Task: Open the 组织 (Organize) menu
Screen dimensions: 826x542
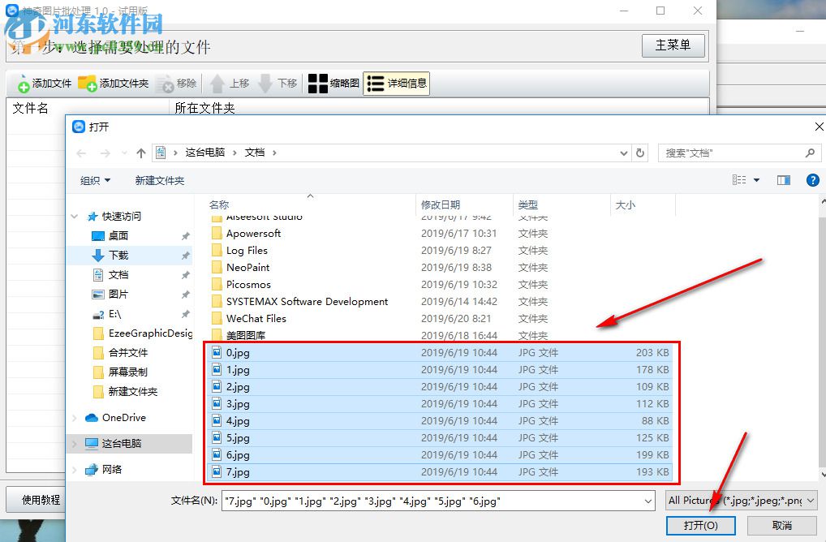Action: pyautogui.click(x=94, y=180)
